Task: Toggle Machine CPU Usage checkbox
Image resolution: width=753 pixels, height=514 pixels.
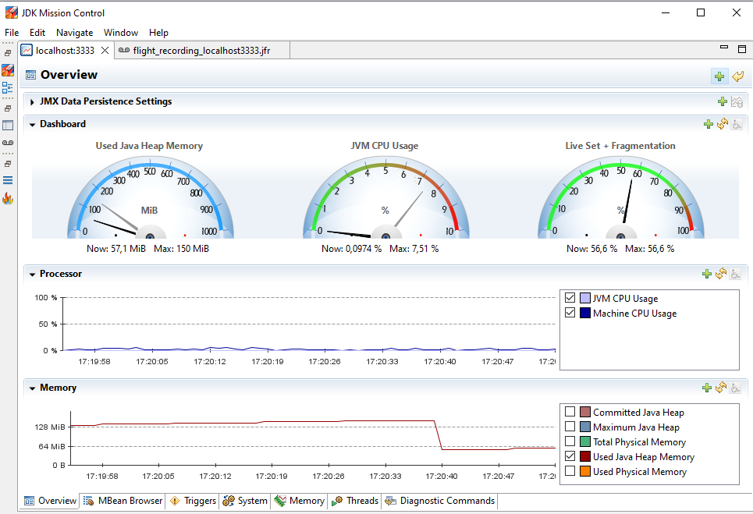Action: (x=570, y=313)
